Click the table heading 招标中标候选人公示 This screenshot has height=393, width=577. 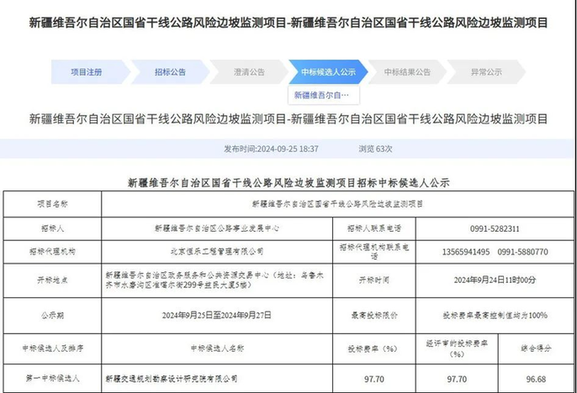click(x=288, y=181)
